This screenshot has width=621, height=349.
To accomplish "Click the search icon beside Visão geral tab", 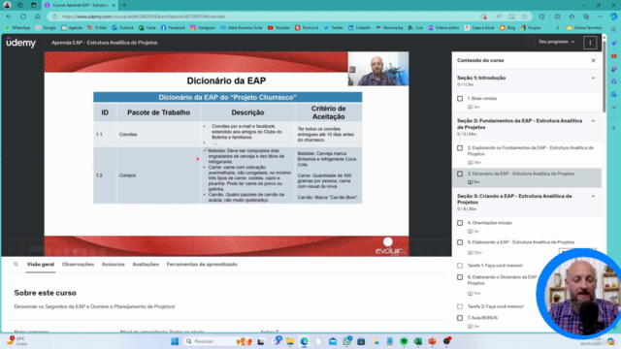I will pyautogui.click(x=16, y=265).
